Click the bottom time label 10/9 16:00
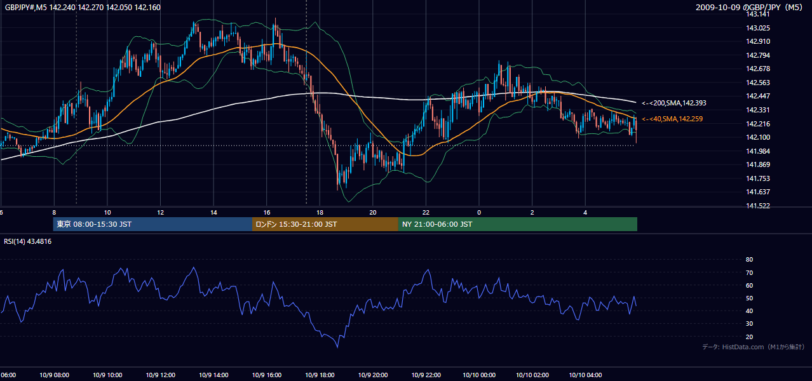The image size is (812, 381). click(267, 375)
